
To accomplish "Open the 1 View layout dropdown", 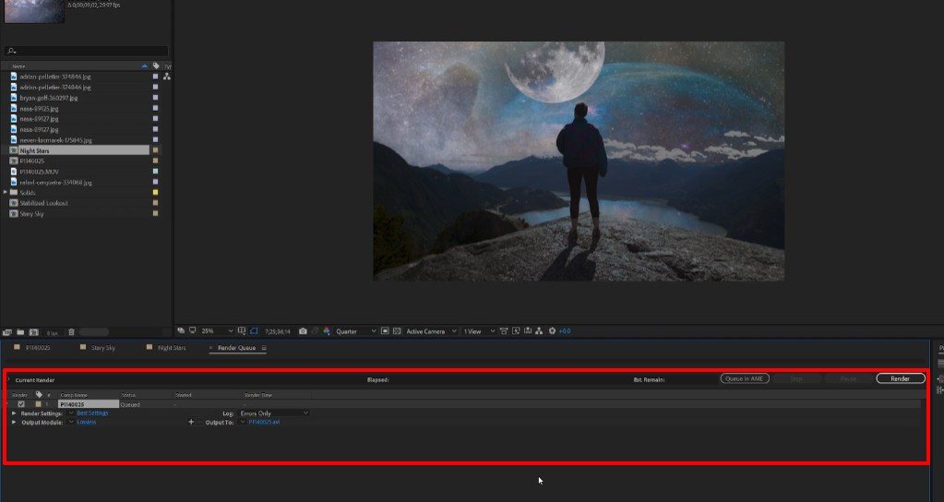I will click(479, 331).
